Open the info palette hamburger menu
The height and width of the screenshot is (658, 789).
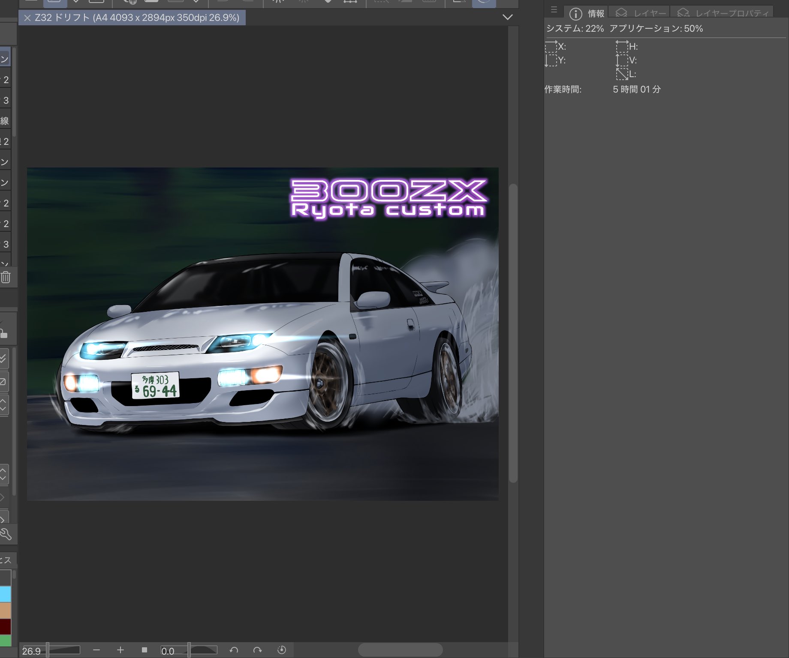point(554,9)
